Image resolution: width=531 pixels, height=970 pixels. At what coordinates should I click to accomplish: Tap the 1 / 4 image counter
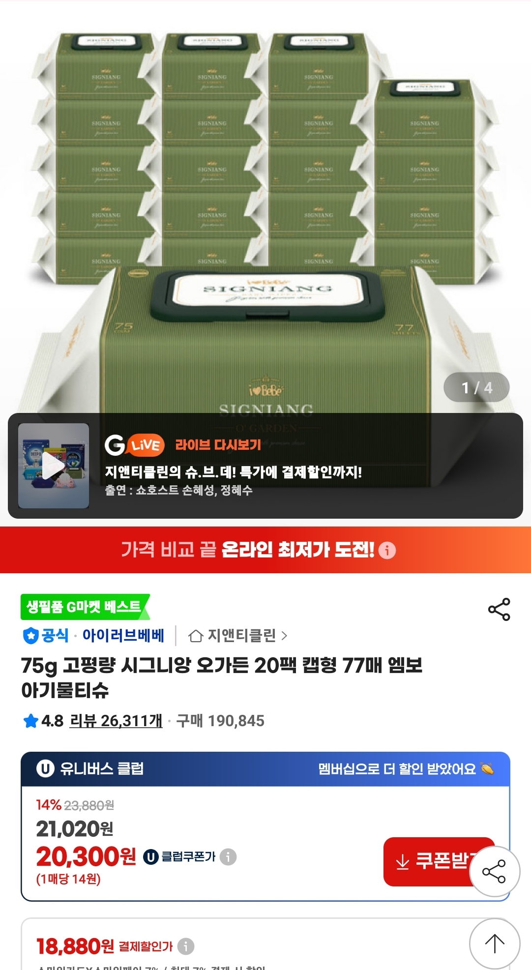[x=476, y=388]
